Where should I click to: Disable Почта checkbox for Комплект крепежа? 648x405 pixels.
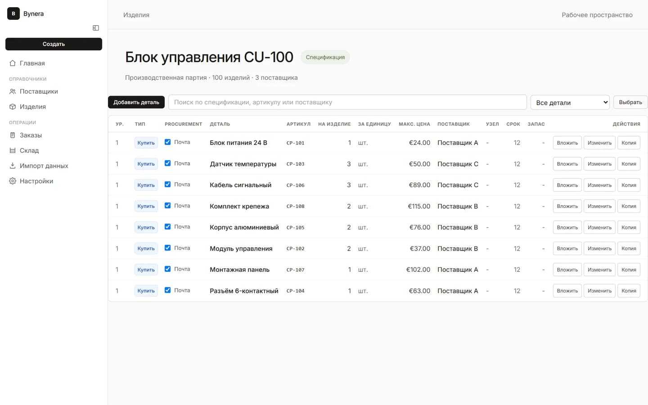pyautogui.click(x=167, y=205)
